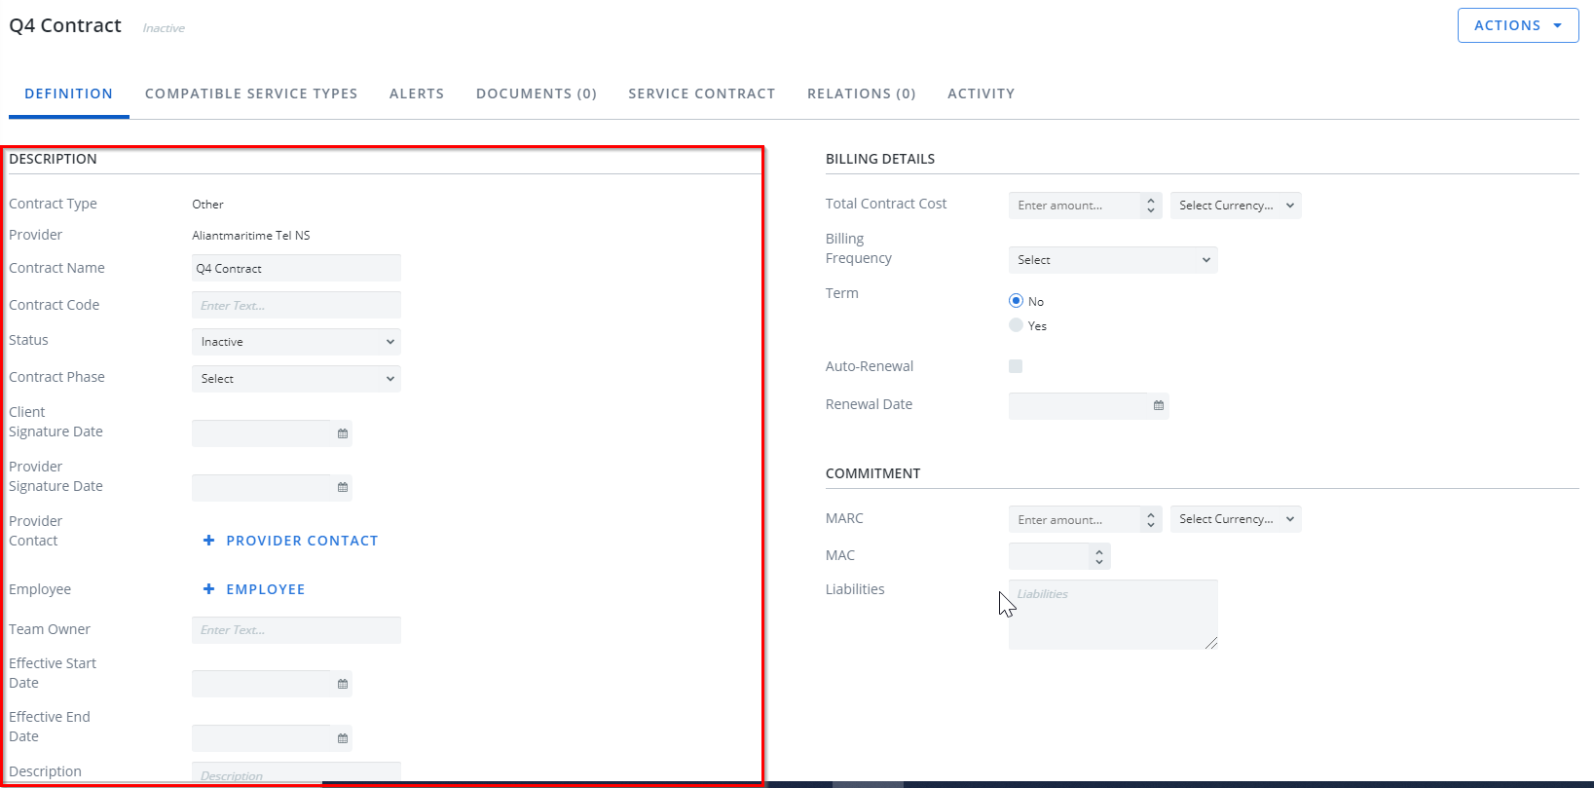Click the Inactive status label beside title
Viewport: 1594px width, 788px height.
(x=164, y=28)
